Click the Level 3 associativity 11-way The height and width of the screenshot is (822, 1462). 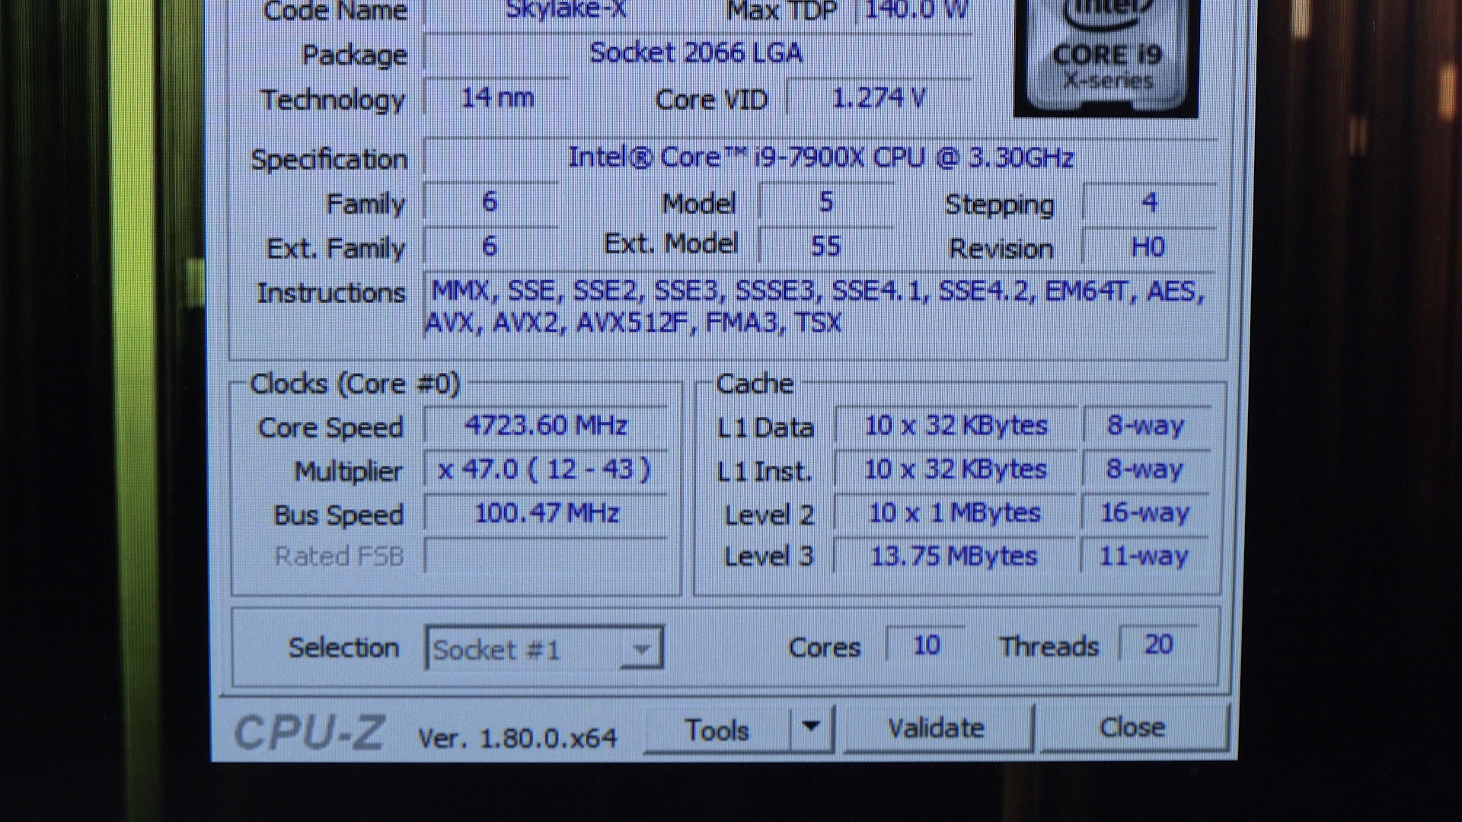(1144, 556)
